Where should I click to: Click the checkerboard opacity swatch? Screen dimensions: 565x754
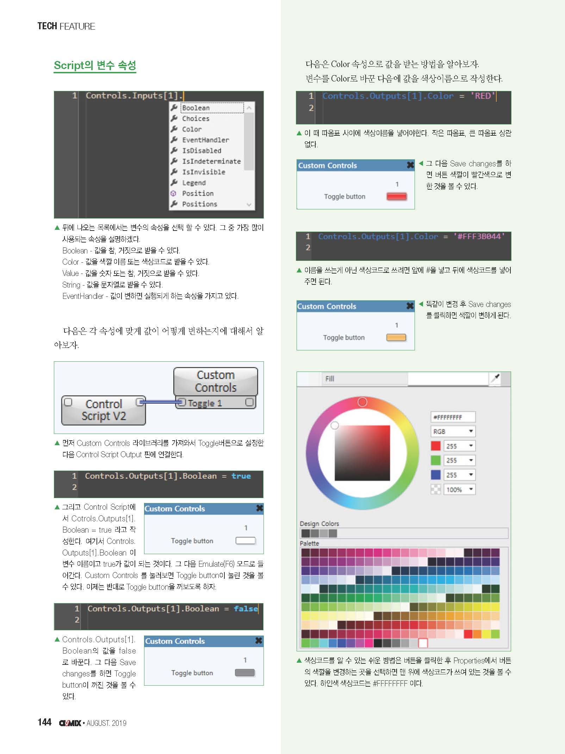click(x=436, y=489)
